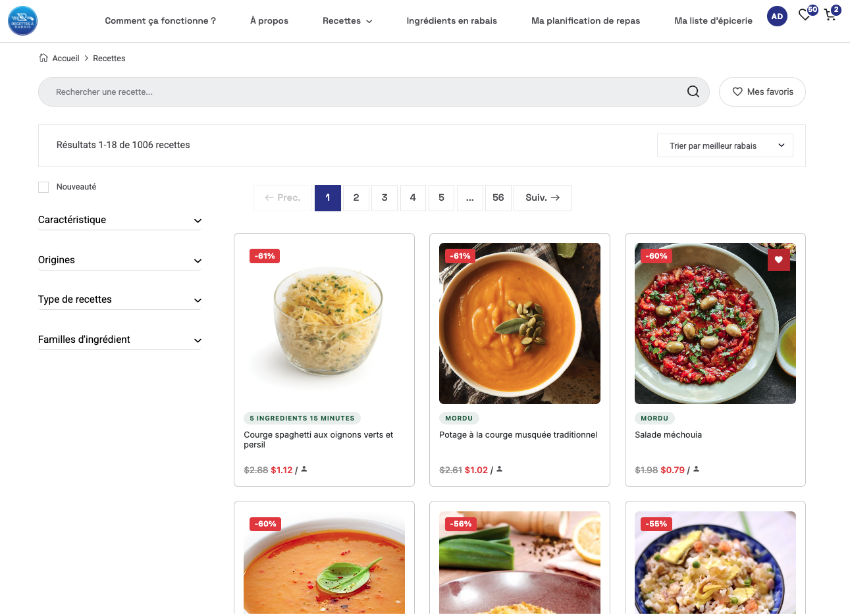Open Courge spaghetti recipe image

coord(324,323)
